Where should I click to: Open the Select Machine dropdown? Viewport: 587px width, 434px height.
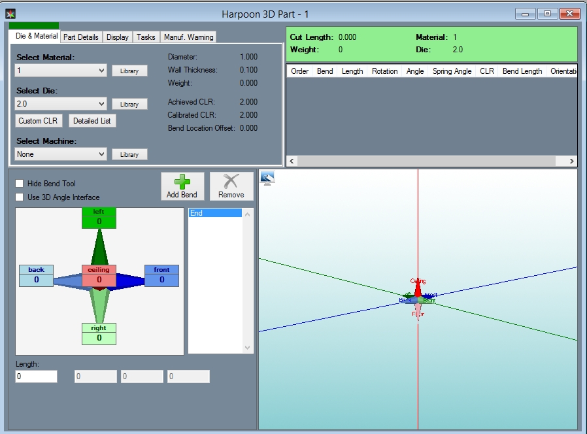coord(61,154)
